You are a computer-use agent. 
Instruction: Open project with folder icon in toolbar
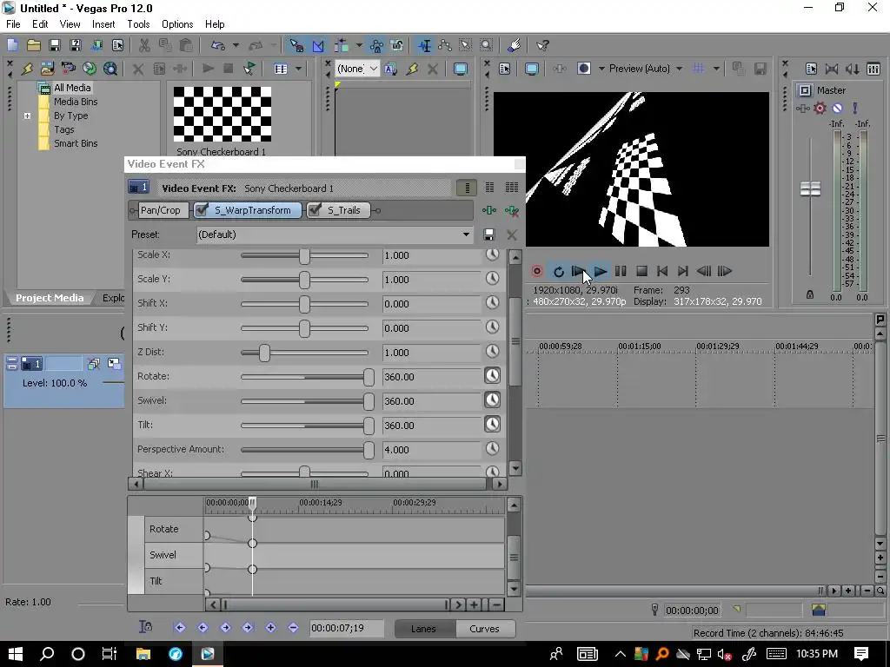pyautogui.click(x=34, y=45)
